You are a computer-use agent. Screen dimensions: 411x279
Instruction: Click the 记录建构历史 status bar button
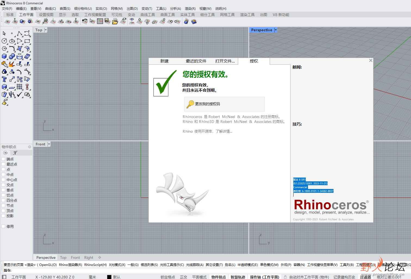pos(344,277)
